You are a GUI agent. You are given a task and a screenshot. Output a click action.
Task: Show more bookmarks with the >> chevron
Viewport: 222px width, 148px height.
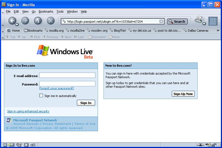coord(218,30)
